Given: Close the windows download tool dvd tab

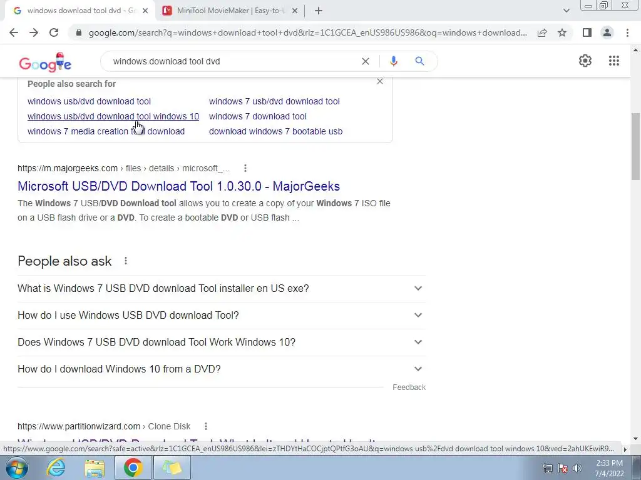Looking at the screenshot, I should click(145, 11).
